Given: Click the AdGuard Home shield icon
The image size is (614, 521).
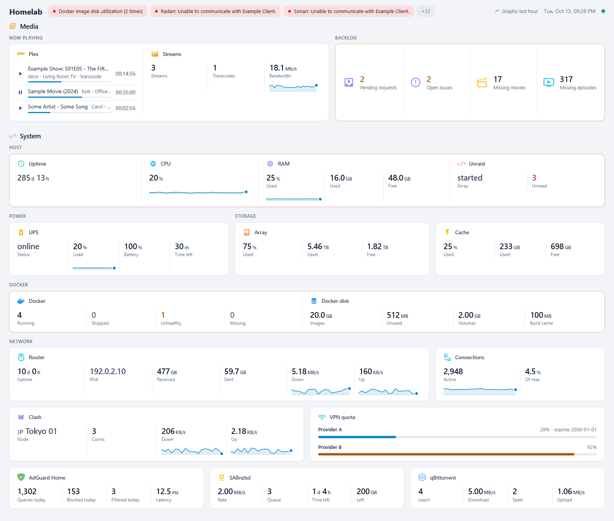Looking at the screenshot, I should (x=21, y=477).
